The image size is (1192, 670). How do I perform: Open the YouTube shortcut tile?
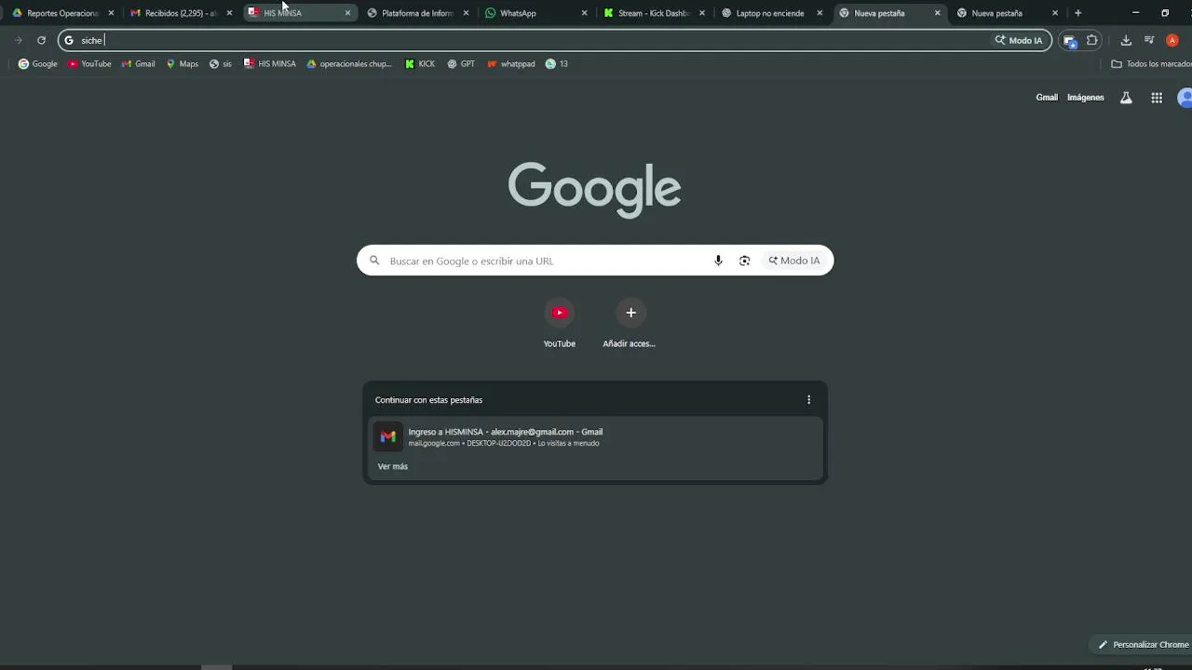560,324
